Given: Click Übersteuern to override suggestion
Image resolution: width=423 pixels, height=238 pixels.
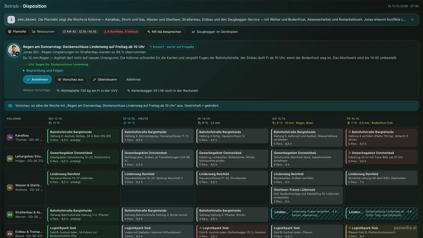Looking at the screenshot, I should tap(105, 80).
